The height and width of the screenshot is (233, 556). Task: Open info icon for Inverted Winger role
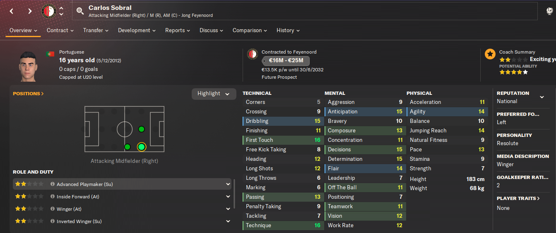53,221
